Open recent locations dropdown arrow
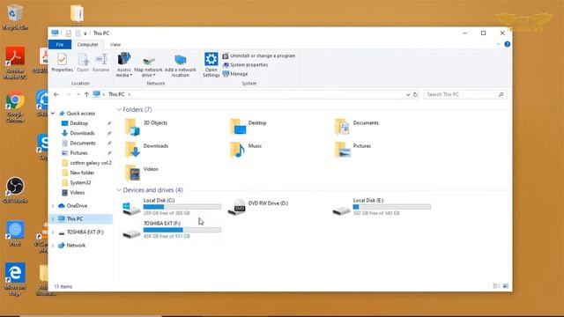Screen dimensions: 564x317 [x=78, y=94]
